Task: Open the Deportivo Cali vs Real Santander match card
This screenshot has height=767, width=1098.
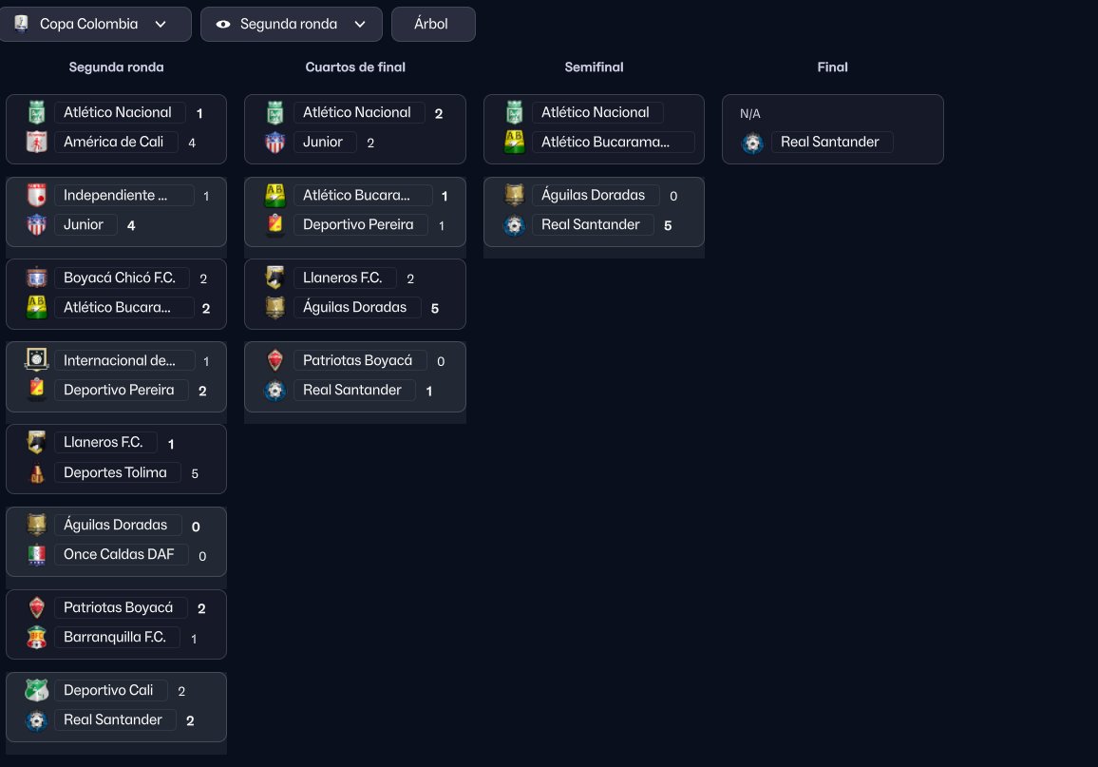Action: tap(116, 707)
